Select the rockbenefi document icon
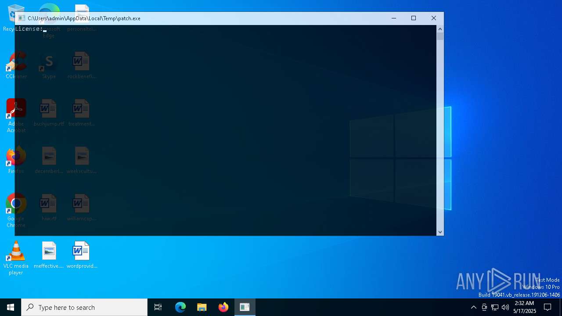This screenshot has width=562, height=316. coord(82,65)
